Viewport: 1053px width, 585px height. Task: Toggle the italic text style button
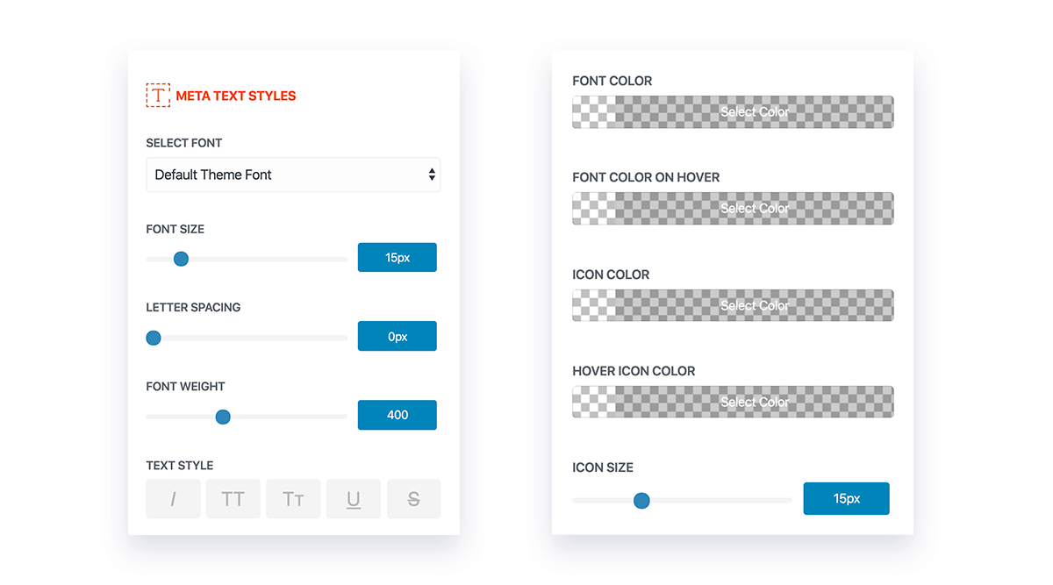(173, 499)
